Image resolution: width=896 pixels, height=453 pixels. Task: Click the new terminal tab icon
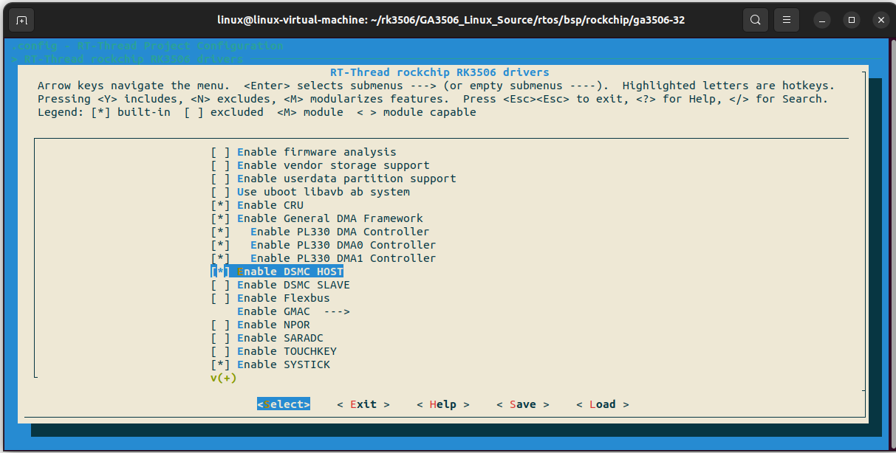point(21,20)
